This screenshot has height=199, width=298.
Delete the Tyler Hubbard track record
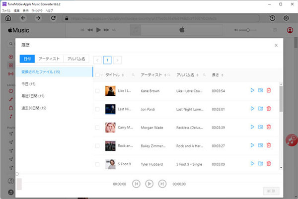click(269, 163)
